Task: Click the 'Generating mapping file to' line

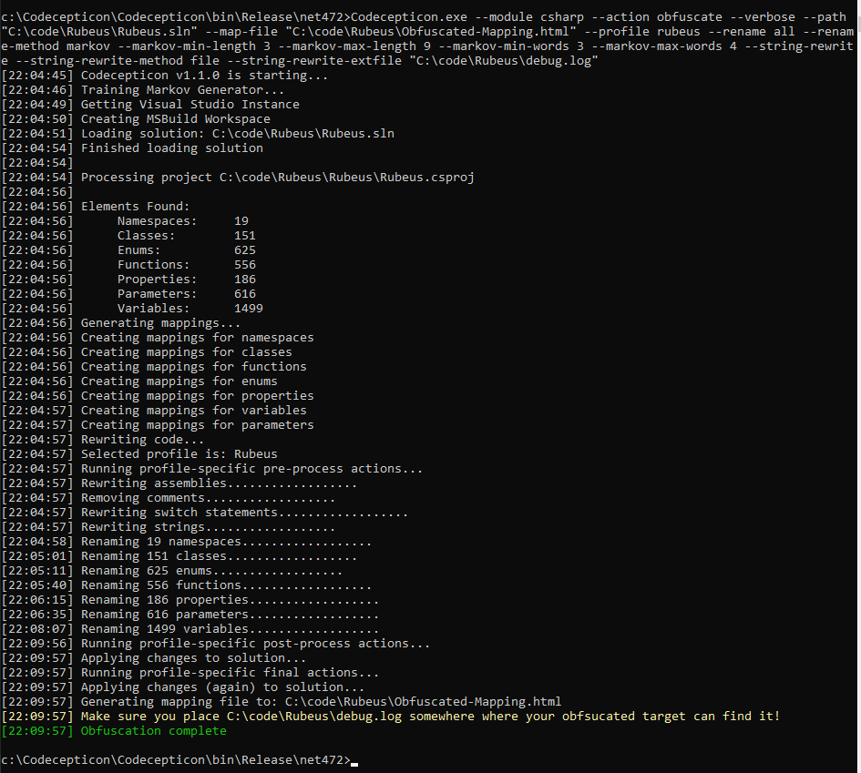Action: [x=282, y=702]
